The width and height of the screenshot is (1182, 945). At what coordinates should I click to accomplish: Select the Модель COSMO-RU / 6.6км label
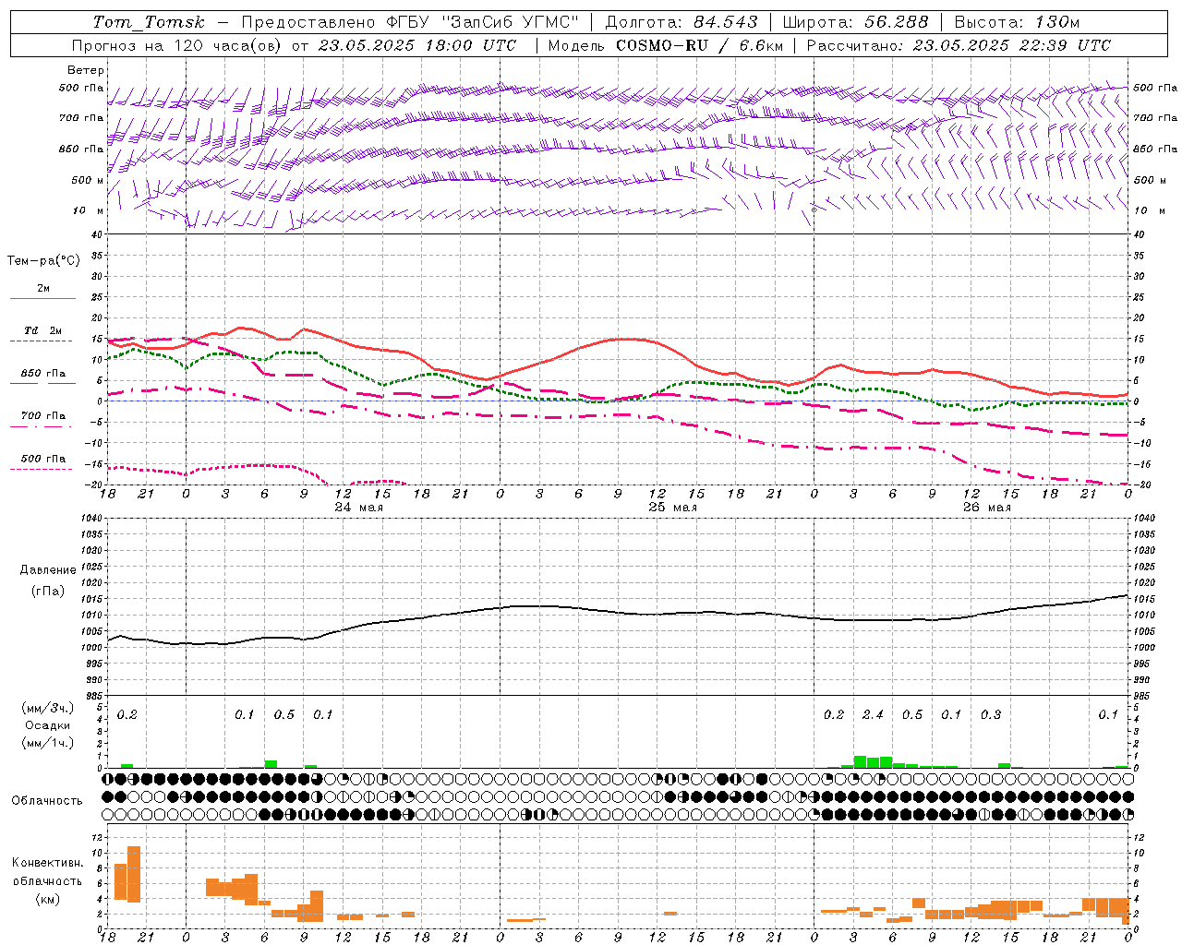[666, 45]
